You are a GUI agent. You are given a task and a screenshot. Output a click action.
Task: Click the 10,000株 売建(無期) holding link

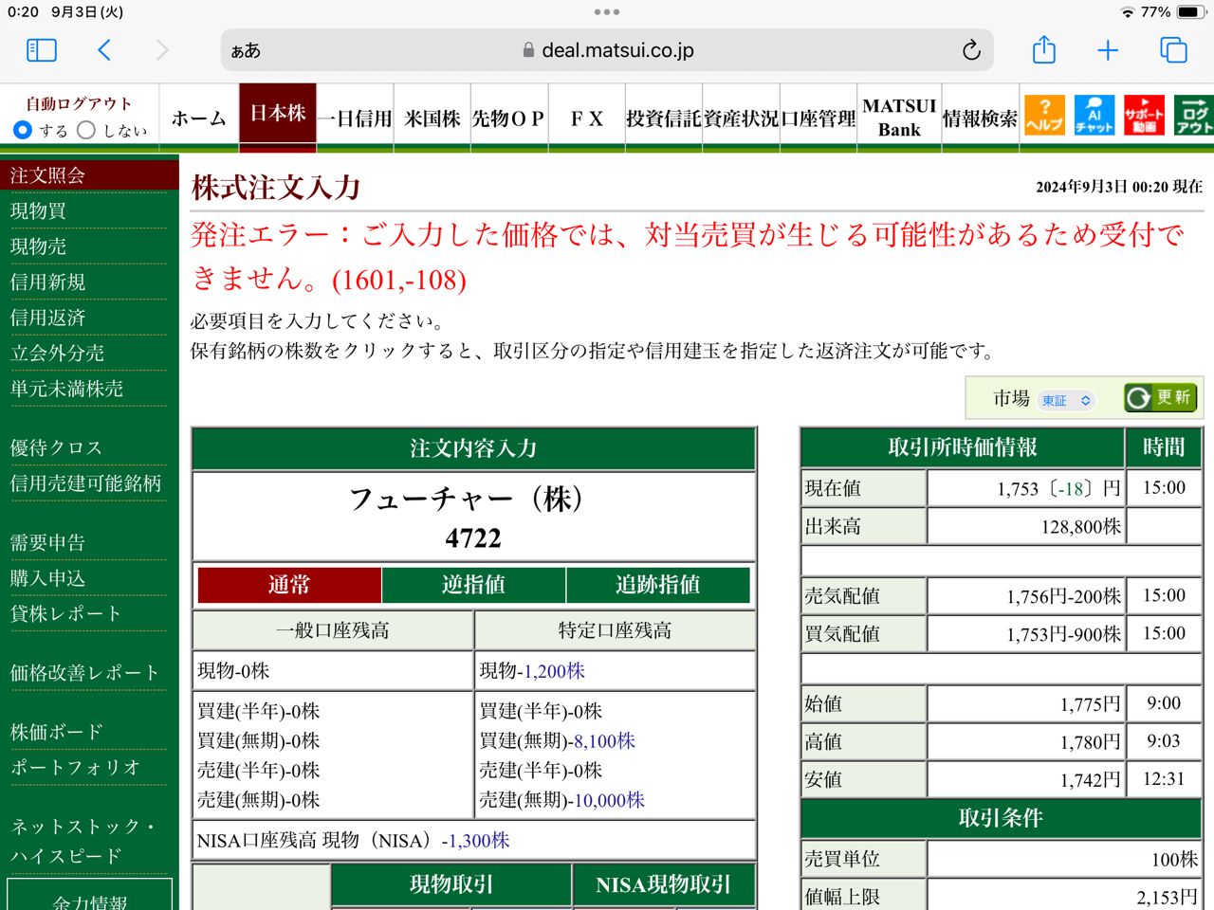point(609,800)
